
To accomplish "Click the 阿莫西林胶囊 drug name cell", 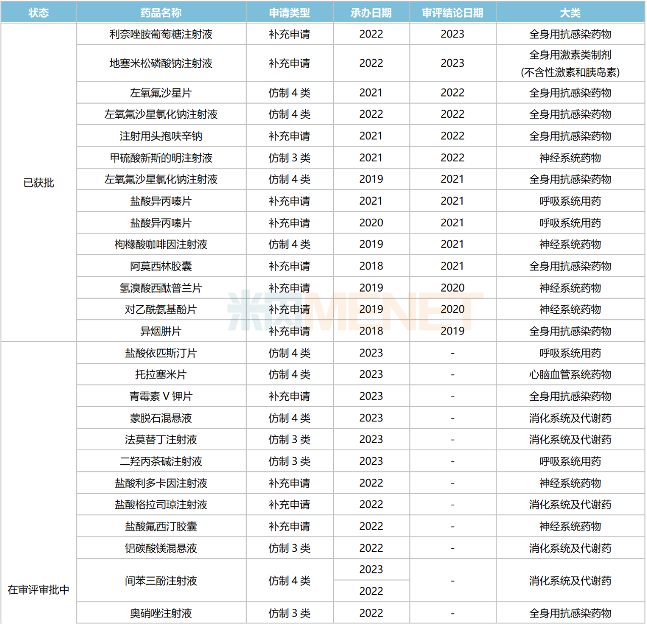I will pyautogui.click(x=161, y=266).
